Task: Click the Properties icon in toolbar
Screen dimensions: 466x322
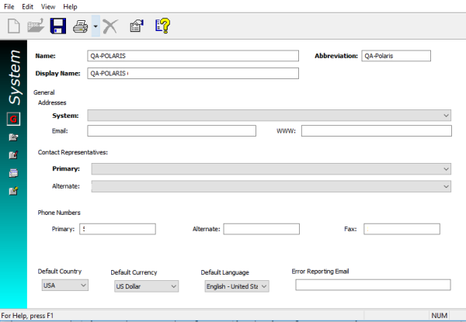Action: (x=137, y=26)
